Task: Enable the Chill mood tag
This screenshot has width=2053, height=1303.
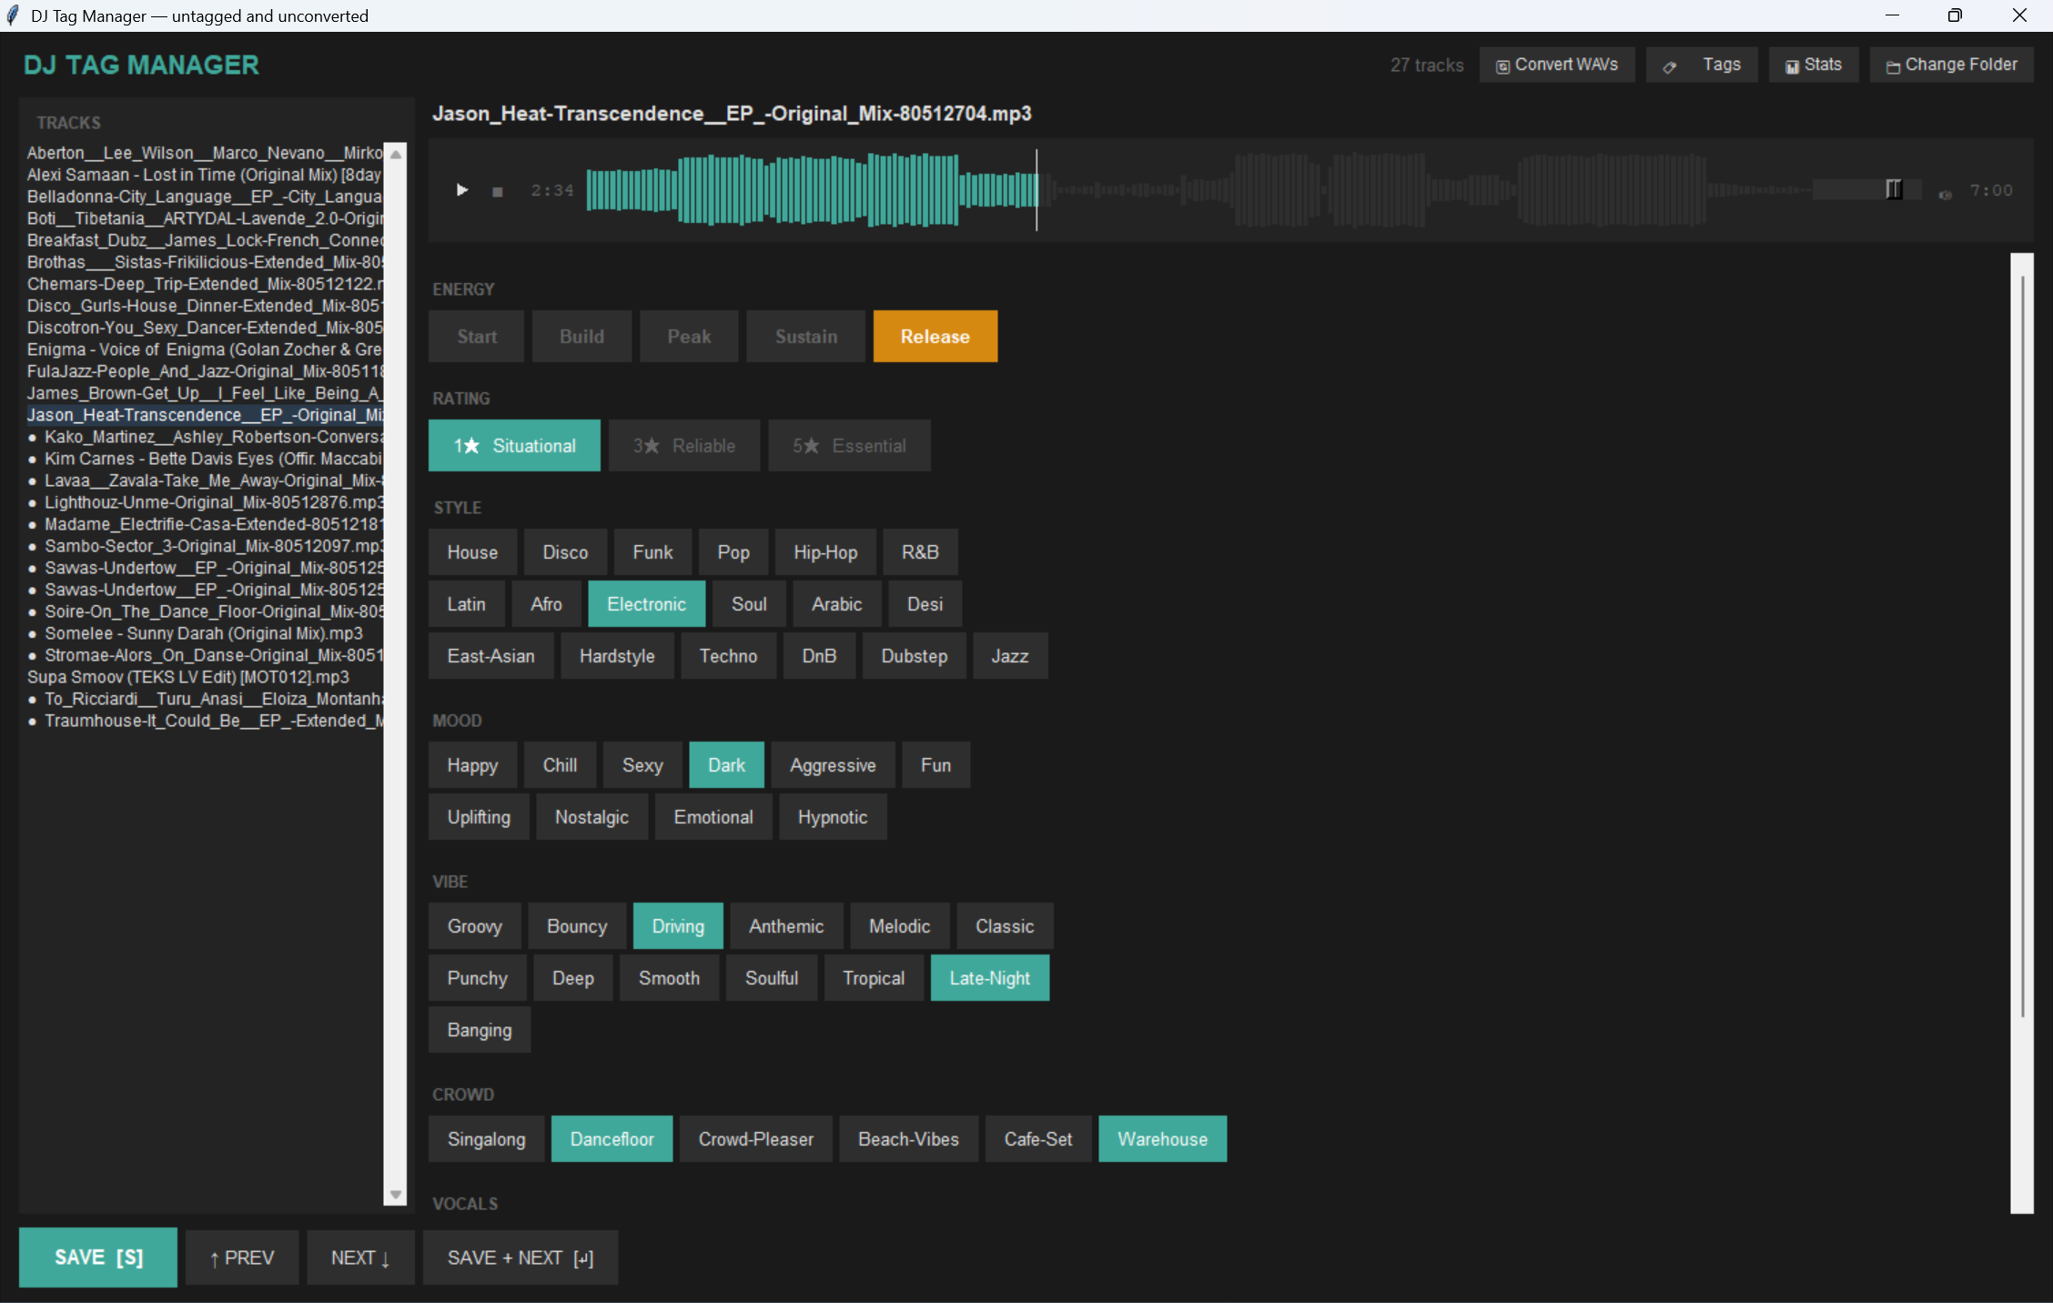Action: pos(560,764)
